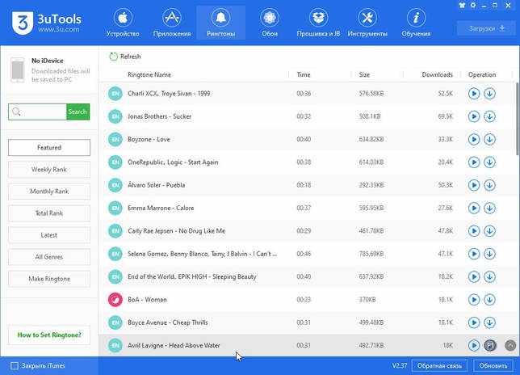Download Jonas Brothers - Sucker ringtone

(489, 116)
